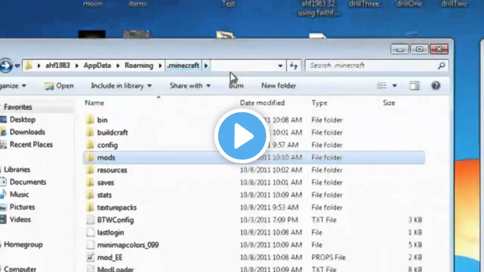Viewport: 484px width, 272px height.
Task: Select the saves folder icon
Action: point(90,182)
